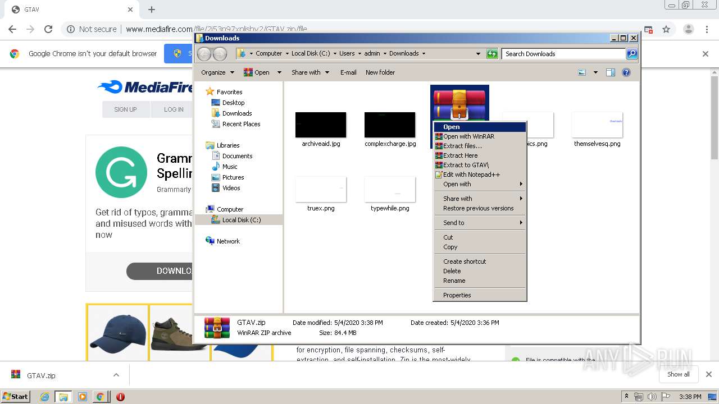Choose Rename in the context menu

[x=480, y=281]
